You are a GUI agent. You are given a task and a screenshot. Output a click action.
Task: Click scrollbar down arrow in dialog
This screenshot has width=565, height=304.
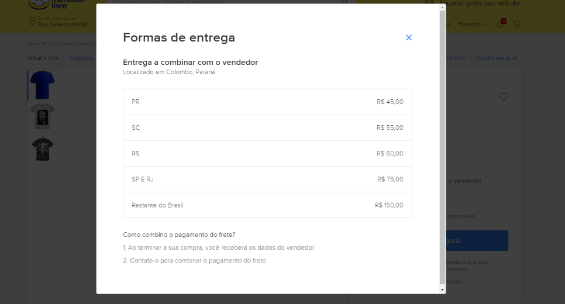(x=442, y=289)
